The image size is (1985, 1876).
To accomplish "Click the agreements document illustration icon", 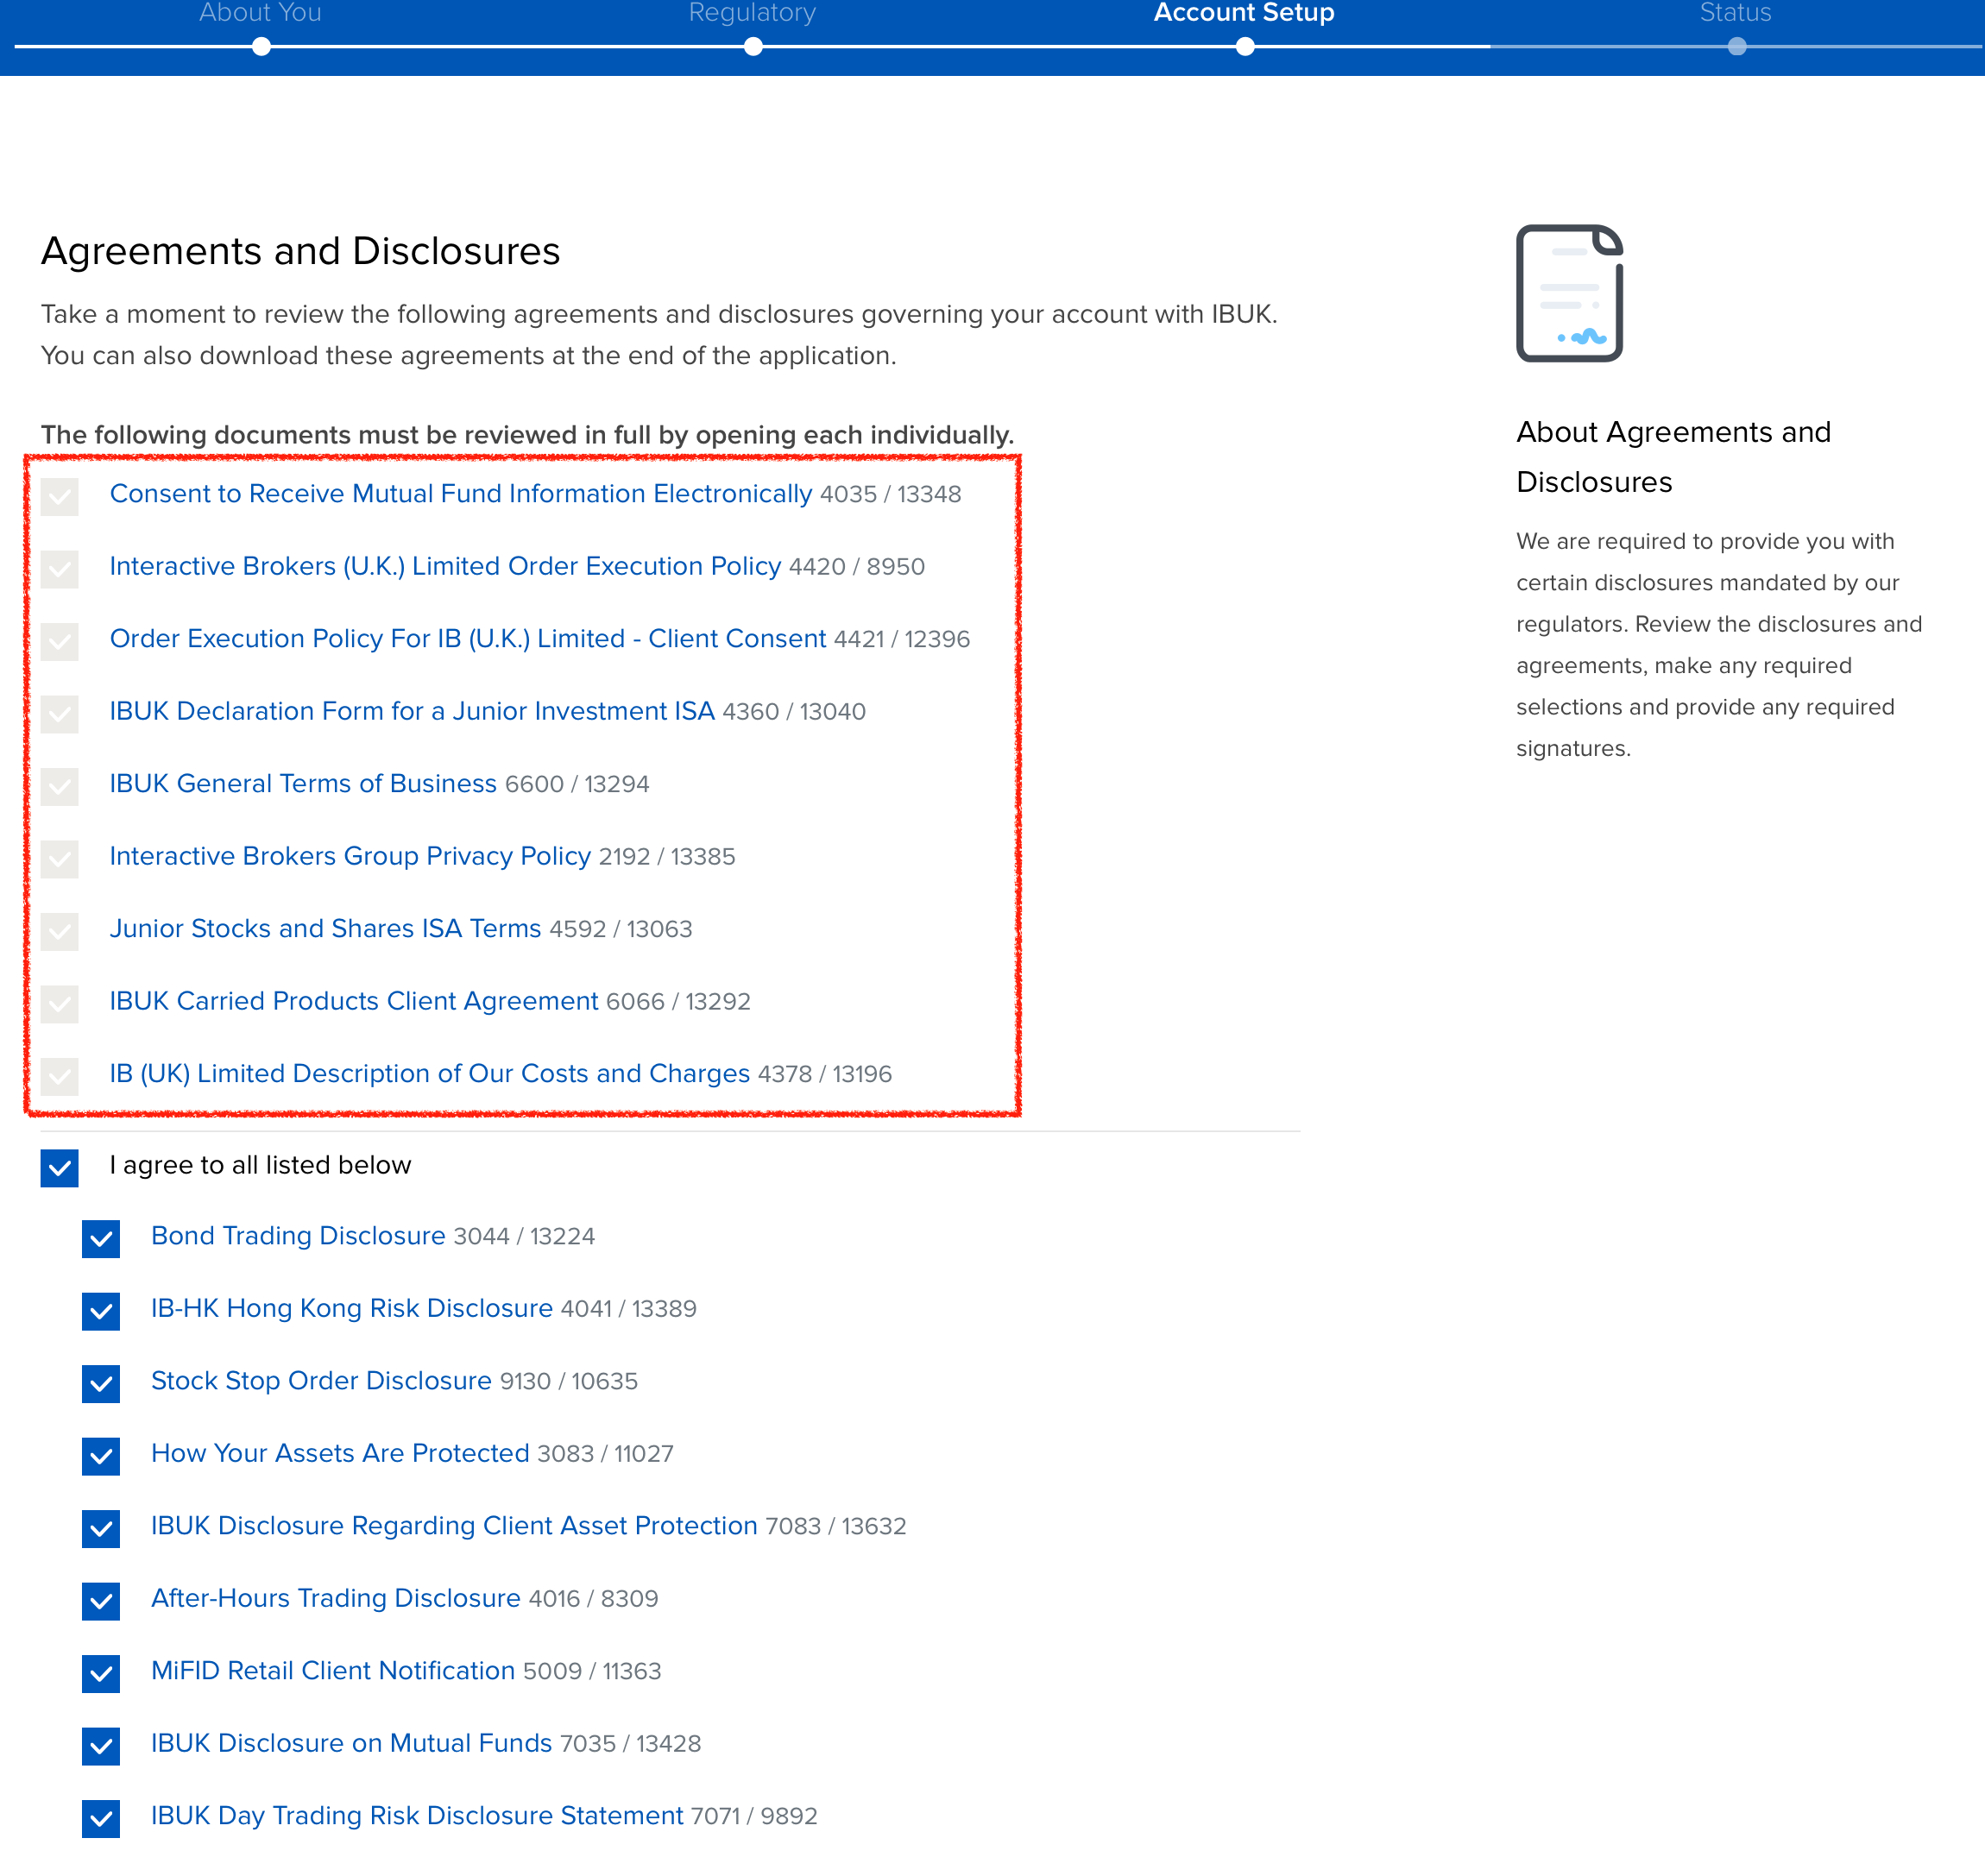I will [x=1568, y=293].
